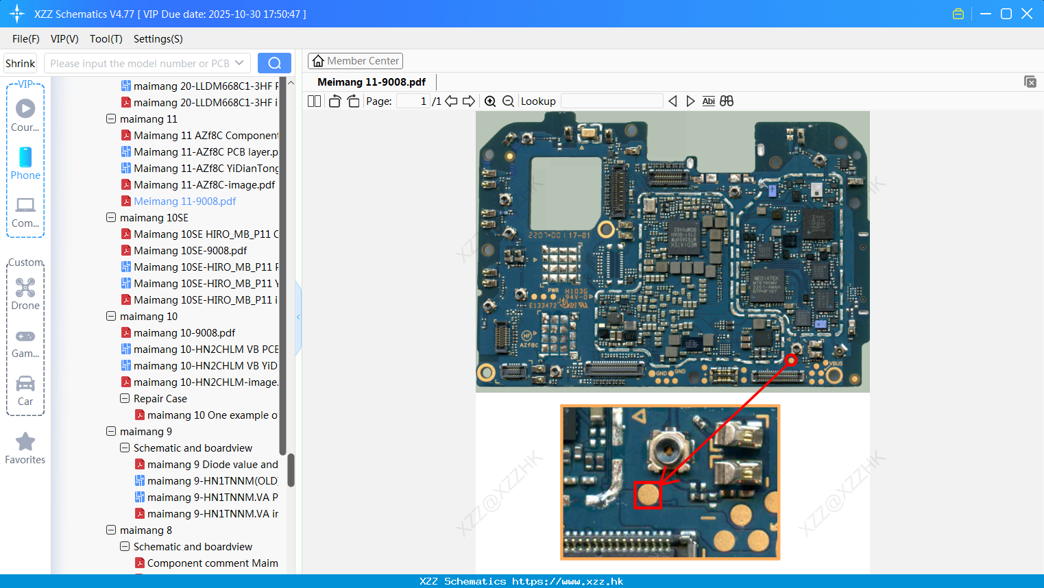Go to next page arrow
Screen dimensions: 1044x588
point(469,101)
